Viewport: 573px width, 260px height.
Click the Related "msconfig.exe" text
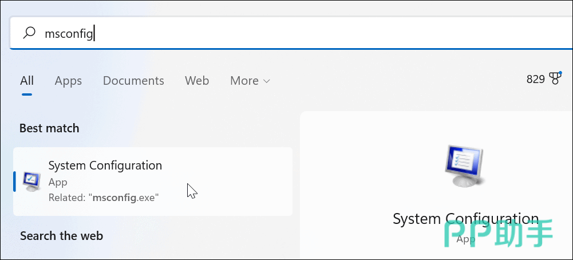pos(104,198)
